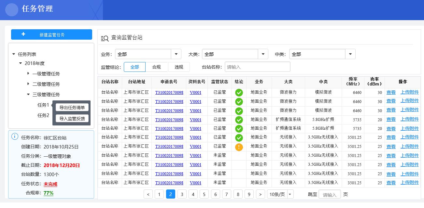Choose 导入监管反馈 from context menu
Image resolution: width=424 pixels, height=208 pixels.
[x=72, y=119]
